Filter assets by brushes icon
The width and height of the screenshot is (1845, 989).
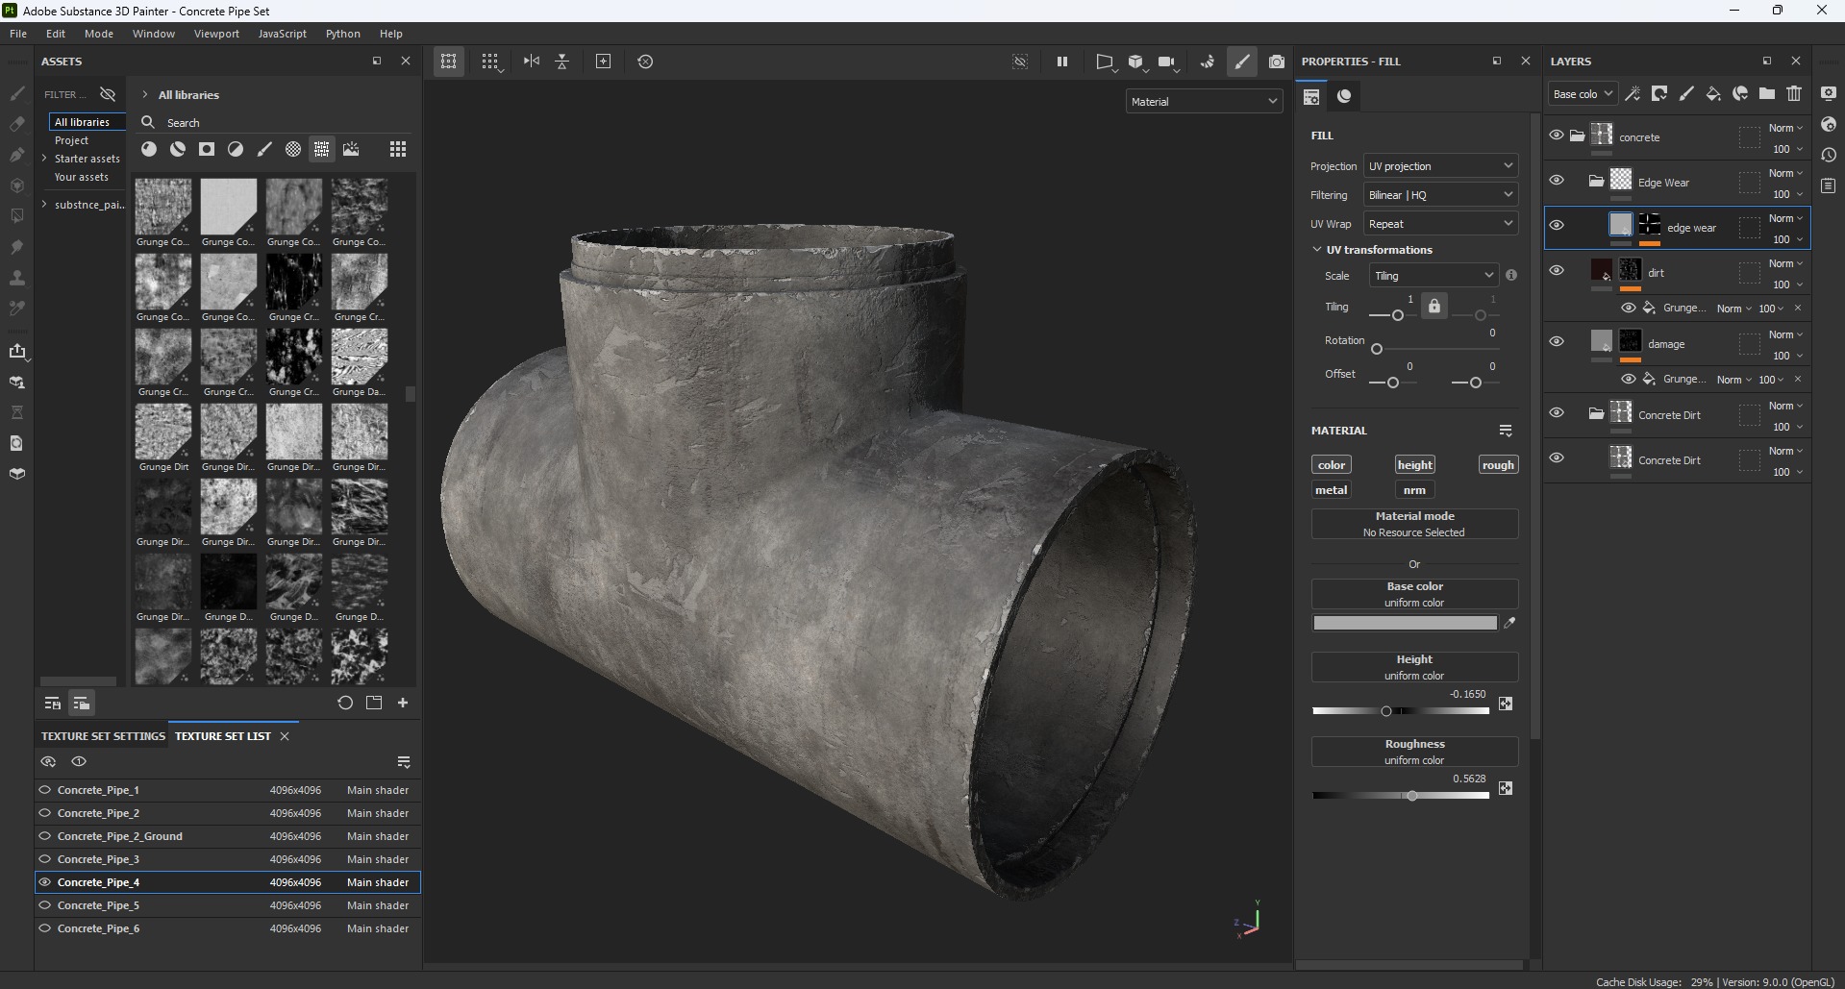point(264,149)
